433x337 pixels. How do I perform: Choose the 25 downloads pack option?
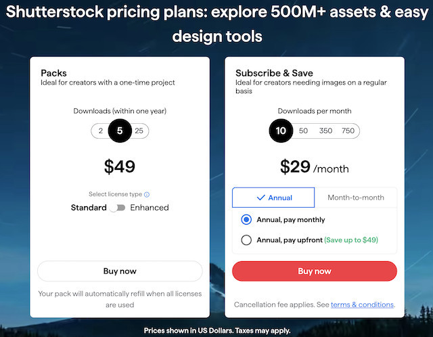139,131
